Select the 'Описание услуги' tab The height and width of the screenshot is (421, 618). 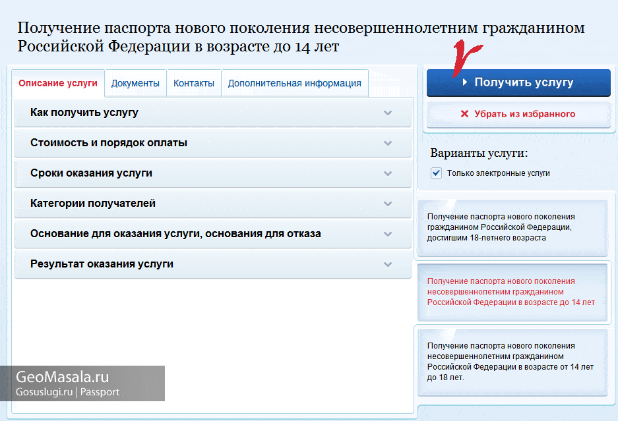[x=58, y=83]
